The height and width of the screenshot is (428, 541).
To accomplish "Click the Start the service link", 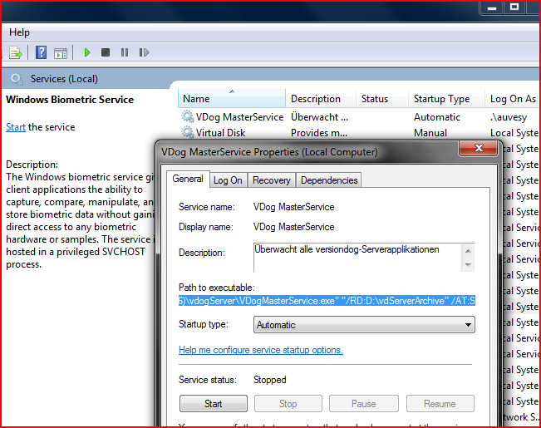I will tap(16, 127).
